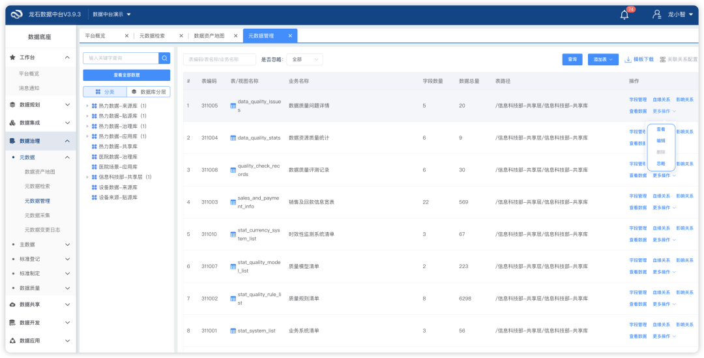Expand the 数据开发 sidebar section chevron
Screen dimensions: 704x358
click(67, 323)
